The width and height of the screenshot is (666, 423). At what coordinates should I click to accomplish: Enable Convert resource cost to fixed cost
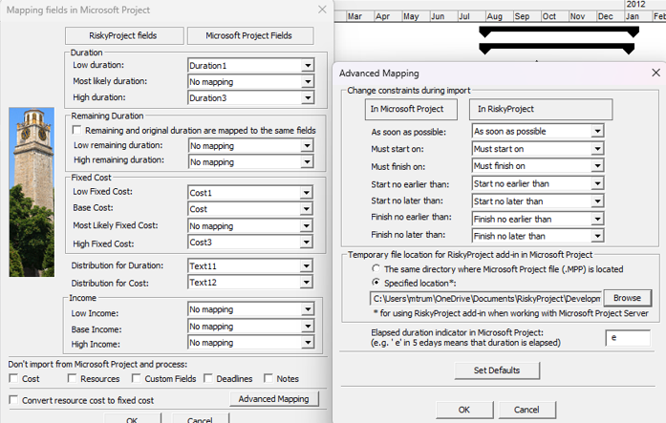(x=13, y=400)
